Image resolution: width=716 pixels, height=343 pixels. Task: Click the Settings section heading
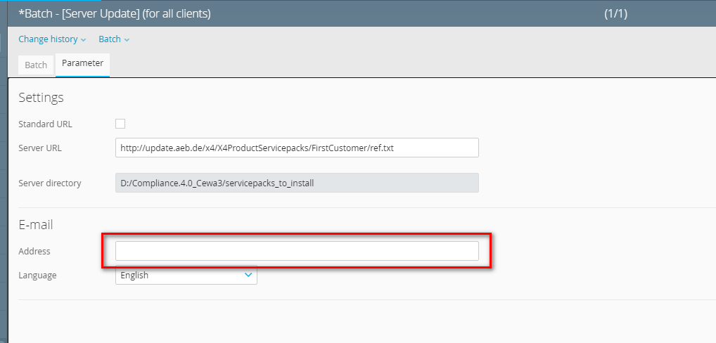(41, 98)
